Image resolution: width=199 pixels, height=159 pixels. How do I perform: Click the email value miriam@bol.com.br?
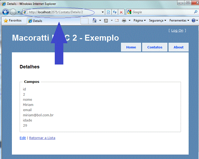click(38, 115)
